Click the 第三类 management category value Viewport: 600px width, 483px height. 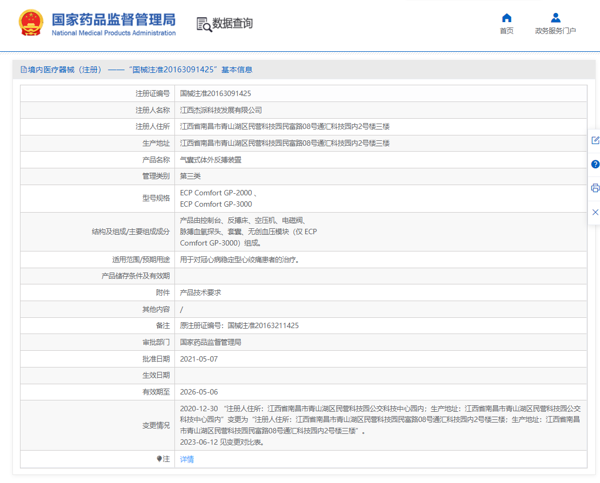pyautogui.click(x=190, y=176)
